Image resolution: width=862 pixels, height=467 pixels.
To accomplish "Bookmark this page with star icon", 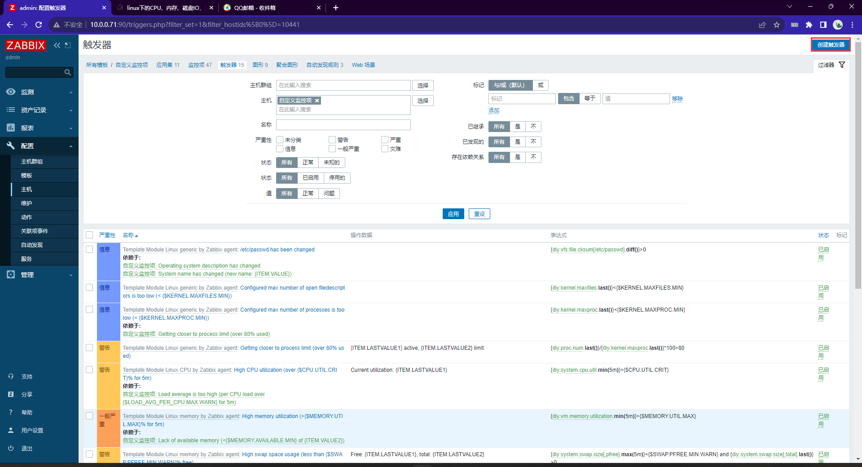I will click(777, 25).
